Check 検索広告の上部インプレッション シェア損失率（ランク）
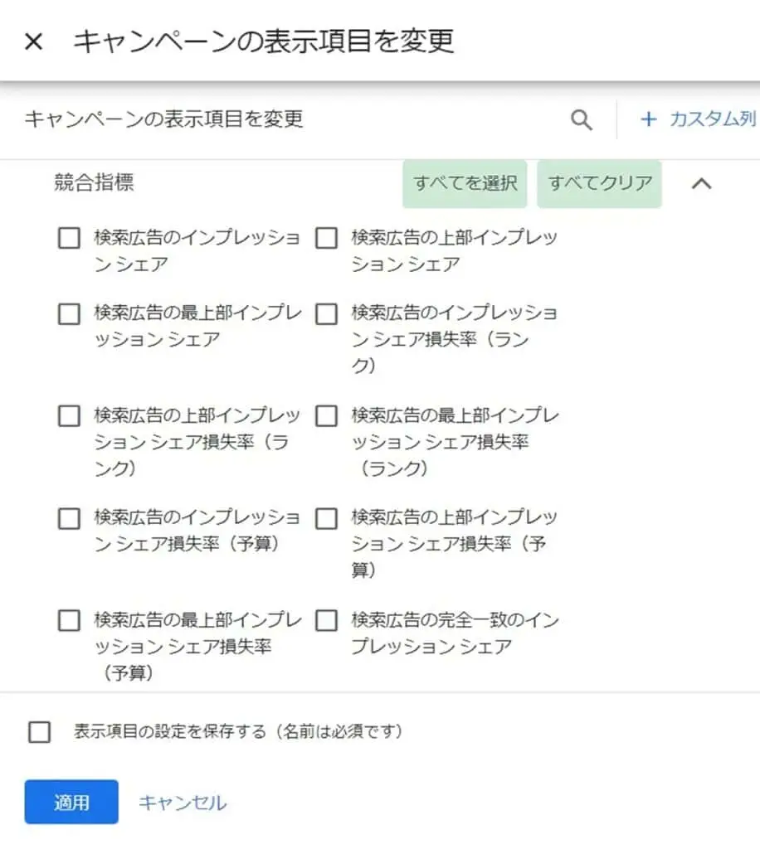 69,415
